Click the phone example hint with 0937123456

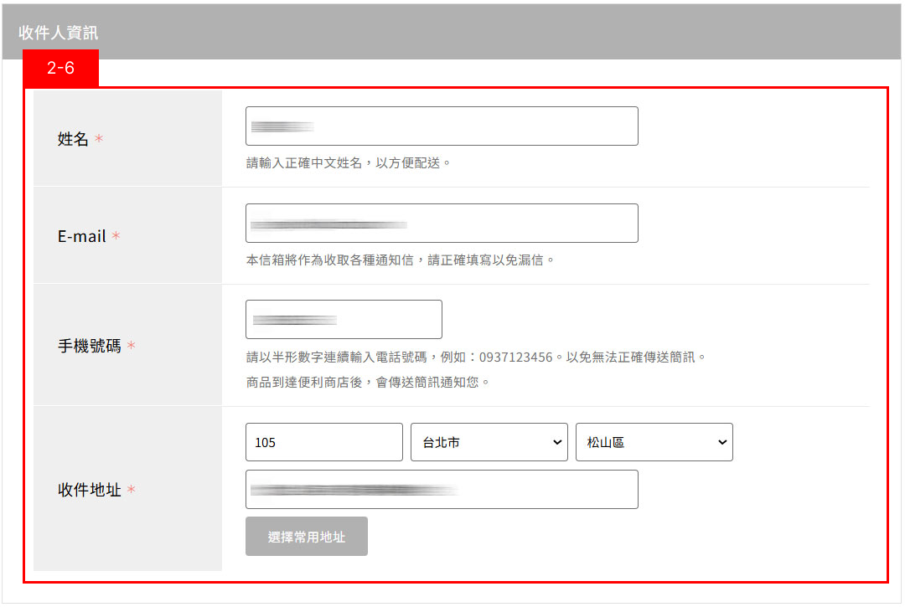[476, 358]
